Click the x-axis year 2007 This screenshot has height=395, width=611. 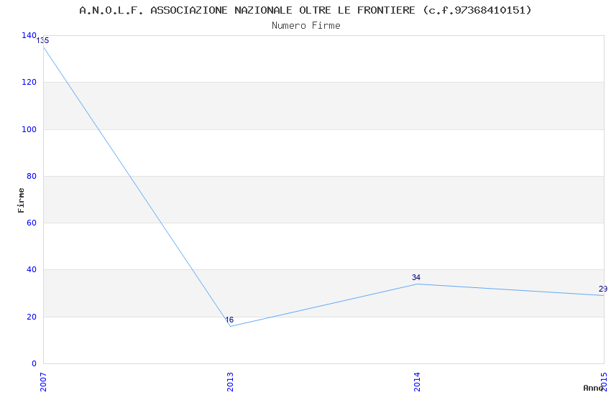(43, 382)
